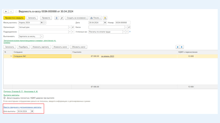Select the 13 000 НДФЛ cell in Сотрудник №1 row
Viewport: 220px width, 123px height.
click(x=186, y=56)
